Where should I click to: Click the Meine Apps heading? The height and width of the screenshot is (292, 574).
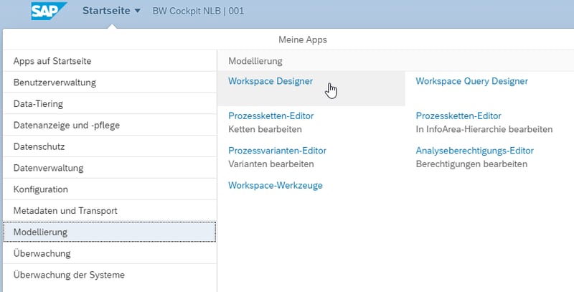pyautogui.click(x=303, y=39)
